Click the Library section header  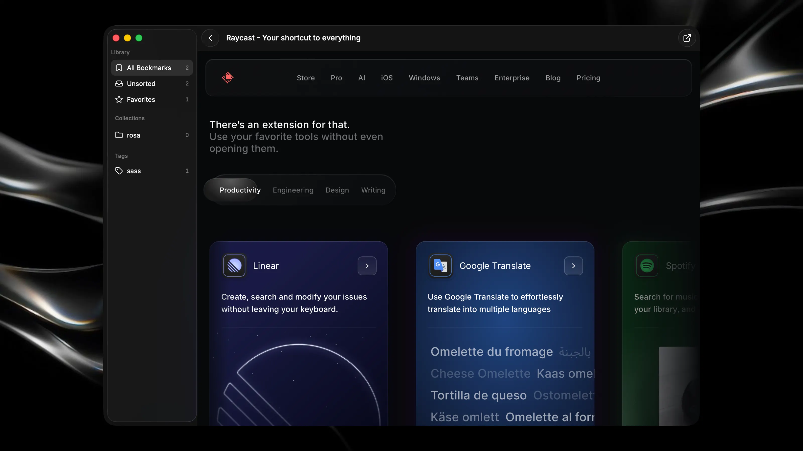(120, 52)
